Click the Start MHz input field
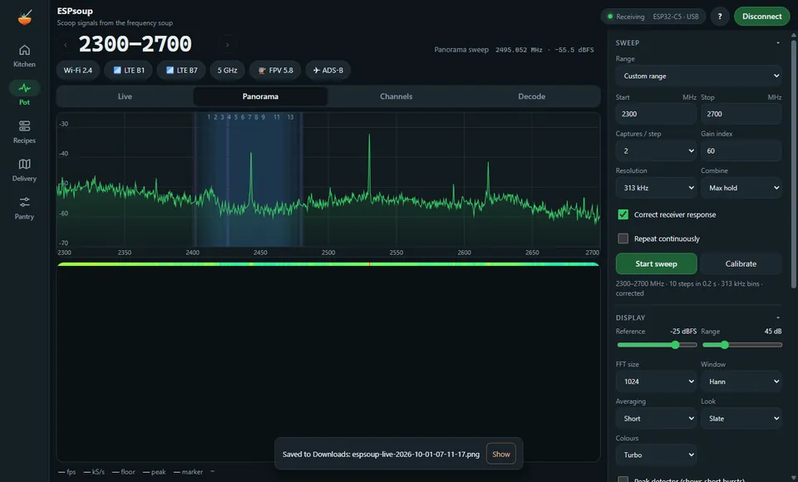The height and width of the screenshot is (482, 798). coord(656,114)
